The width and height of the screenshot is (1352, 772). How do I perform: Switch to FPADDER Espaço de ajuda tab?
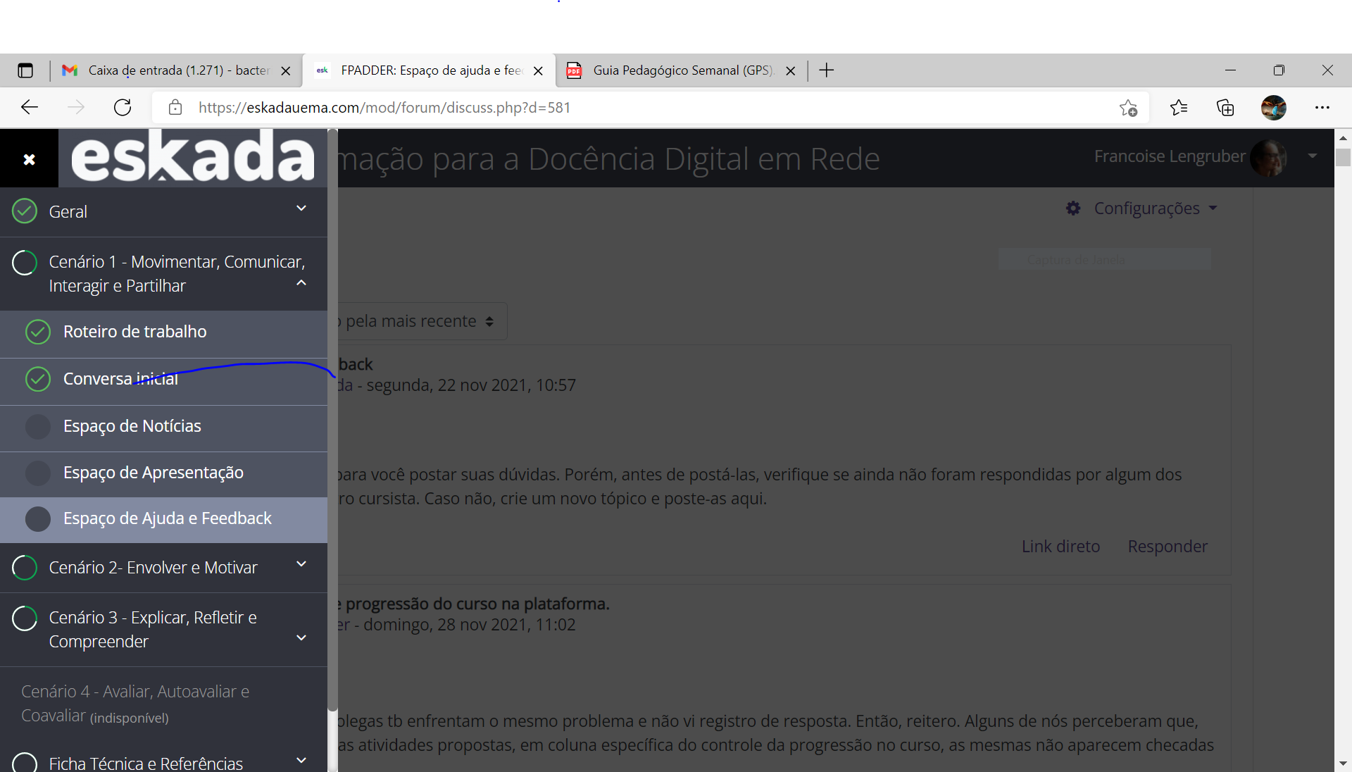428,70
